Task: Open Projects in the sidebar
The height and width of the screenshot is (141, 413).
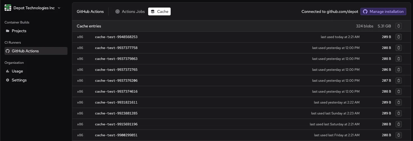Action: pyautogui.click(x=19, y=31)
